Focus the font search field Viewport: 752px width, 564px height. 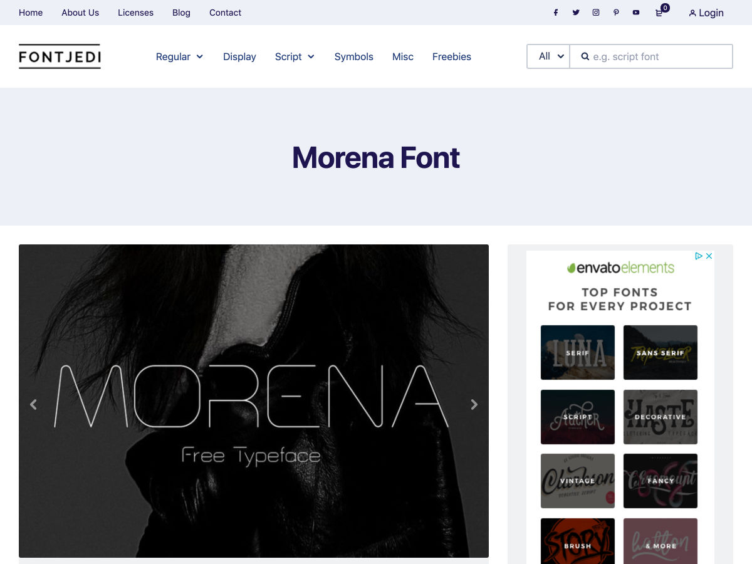(651, 56)
